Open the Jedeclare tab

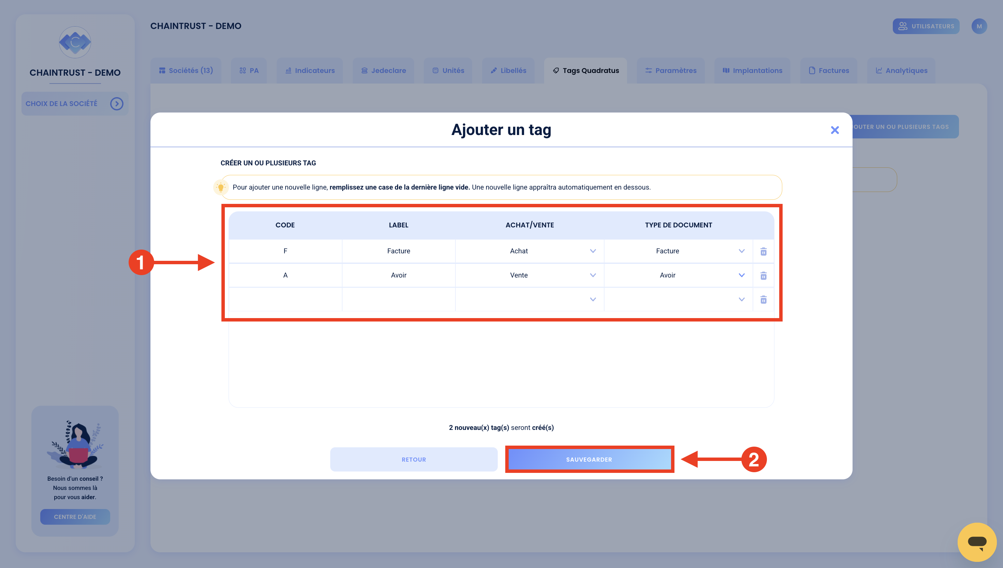[x=383, y=71]
